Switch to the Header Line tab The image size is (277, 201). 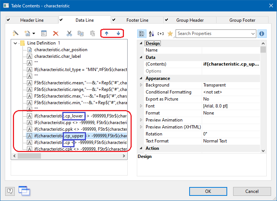[32, 20]
